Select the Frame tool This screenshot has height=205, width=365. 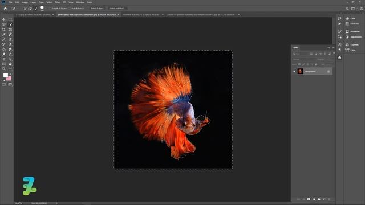pyautogui.click(x=10, y=30)
